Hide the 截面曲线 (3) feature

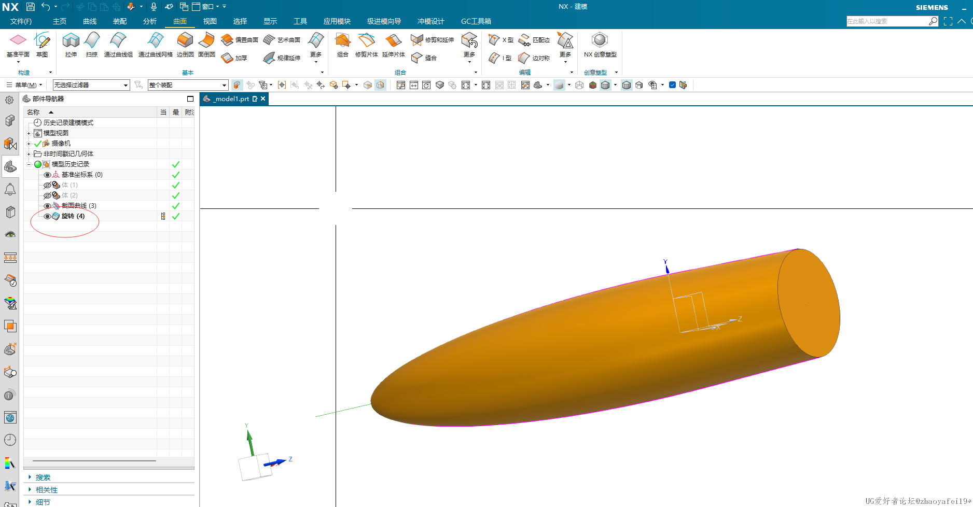[x=47, y=206]
